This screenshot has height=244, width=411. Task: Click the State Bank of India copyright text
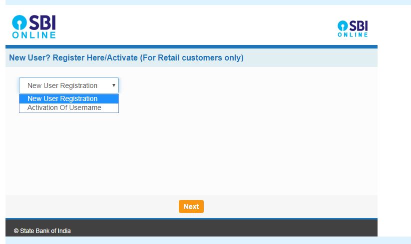[42, 231]
